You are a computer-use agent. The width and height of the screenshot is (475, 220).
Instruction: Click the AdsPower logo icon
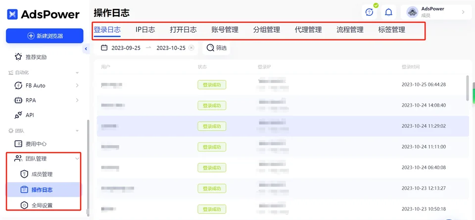point(13,14)
